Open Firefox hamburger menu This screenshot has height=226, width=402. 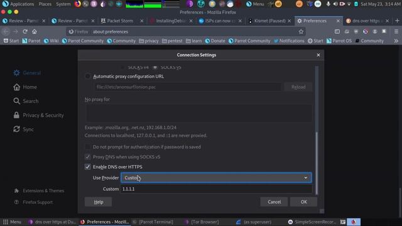coord(396,31)
